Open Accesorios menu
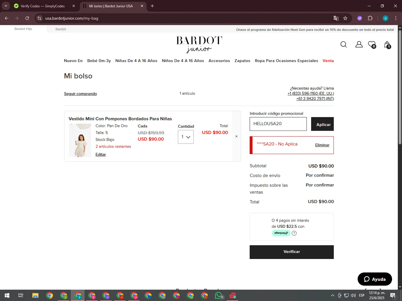Viewport: 402px width, 301px height. click(219, 61)
